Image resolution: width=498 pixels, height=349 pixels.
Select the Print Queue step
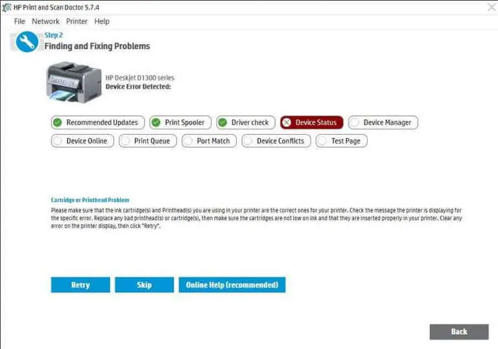pos(148,141)
